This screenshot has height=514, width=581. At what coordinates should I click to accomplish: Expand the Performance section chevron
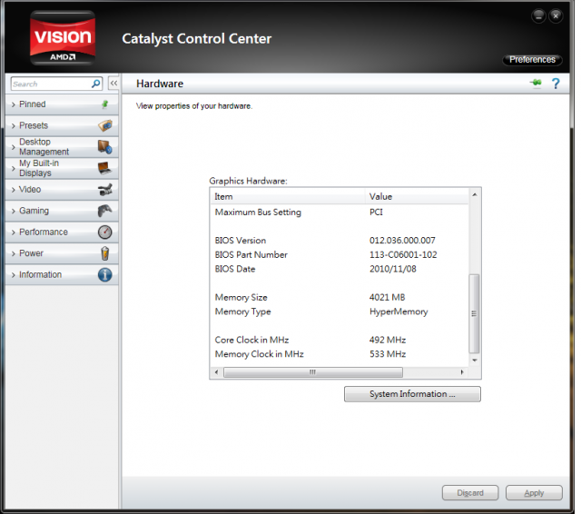(x=14, y=232)
